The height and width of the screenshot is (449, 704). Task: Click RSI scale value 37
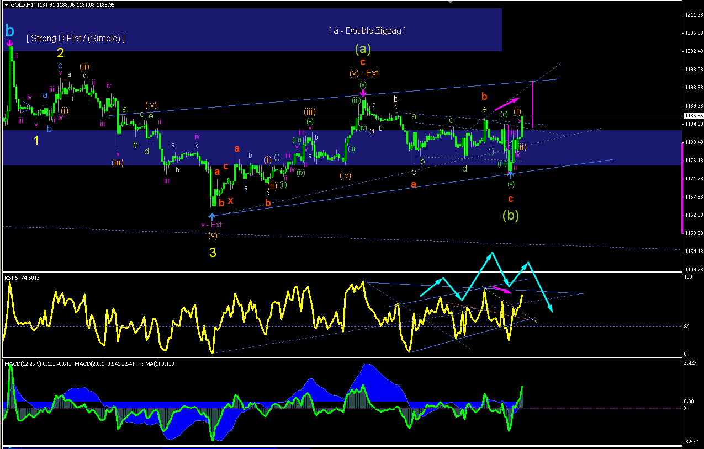pyautogui.click(x=686, y=325)
